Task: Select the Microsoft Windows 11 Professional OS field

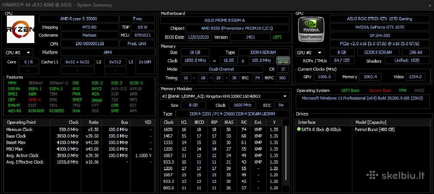Action: [363, 102]
